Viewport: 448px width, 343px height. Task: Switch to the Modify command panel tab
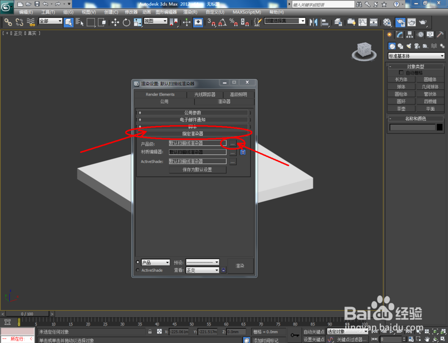(400, 35)
